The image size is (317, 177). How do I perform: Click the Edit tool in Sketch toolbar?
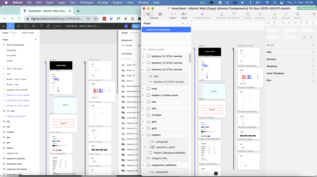pos(274,16)
